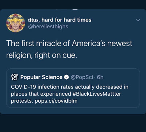Screen dimensions: 146x132
Task: Click the 'places that experienced' text line
Action: coord(41,94)
